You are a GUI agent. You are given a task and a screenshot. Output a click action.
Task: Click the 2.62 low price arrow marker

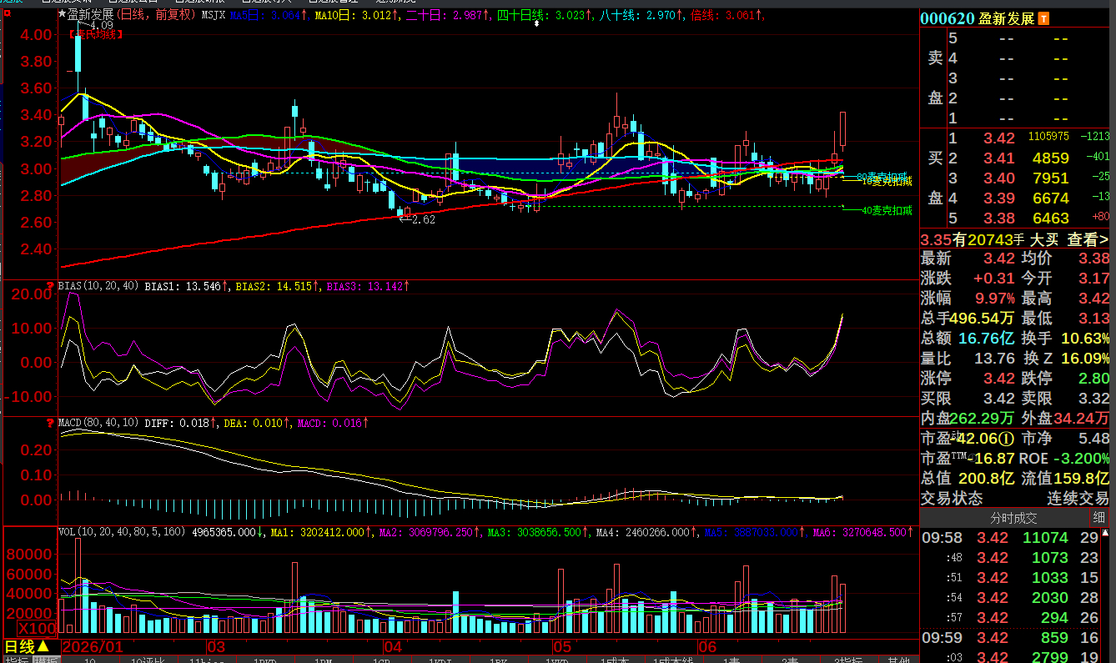click(417, 219)
